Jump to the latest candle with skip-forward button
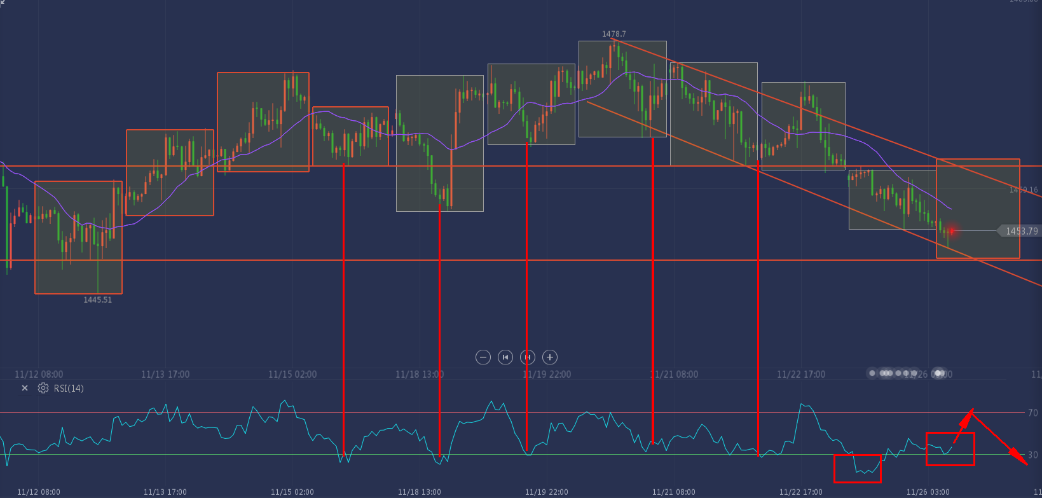This screenshot has height=498, width=1042. 528,357
